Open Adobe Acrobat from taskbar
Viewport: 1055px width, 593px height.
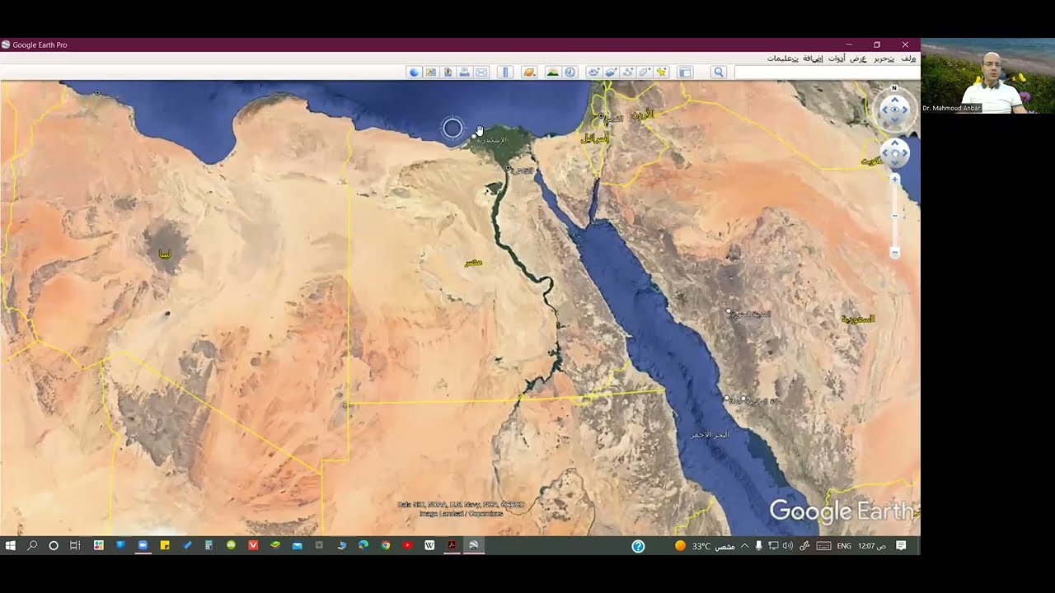tap(452, 545)
